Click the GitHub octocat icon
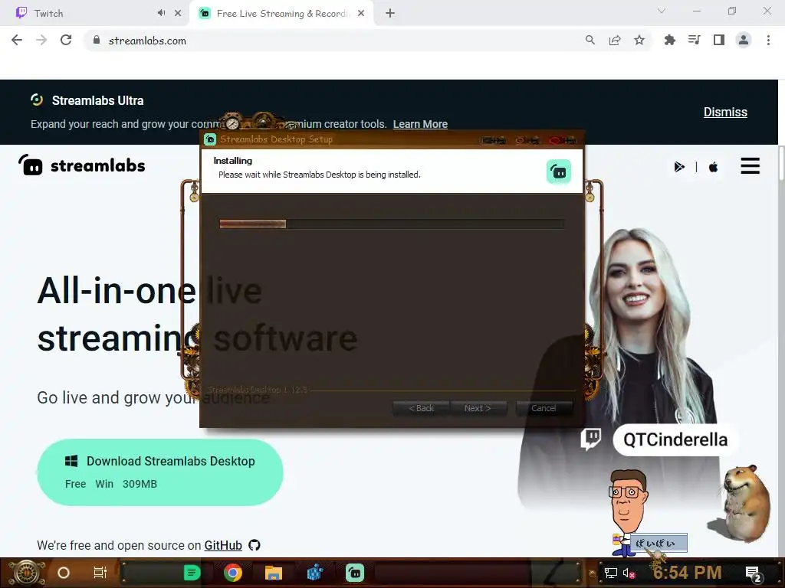Image resolution: width=785 pixels, height=588 pixels. pyautogui.click(x=255, y=545)
